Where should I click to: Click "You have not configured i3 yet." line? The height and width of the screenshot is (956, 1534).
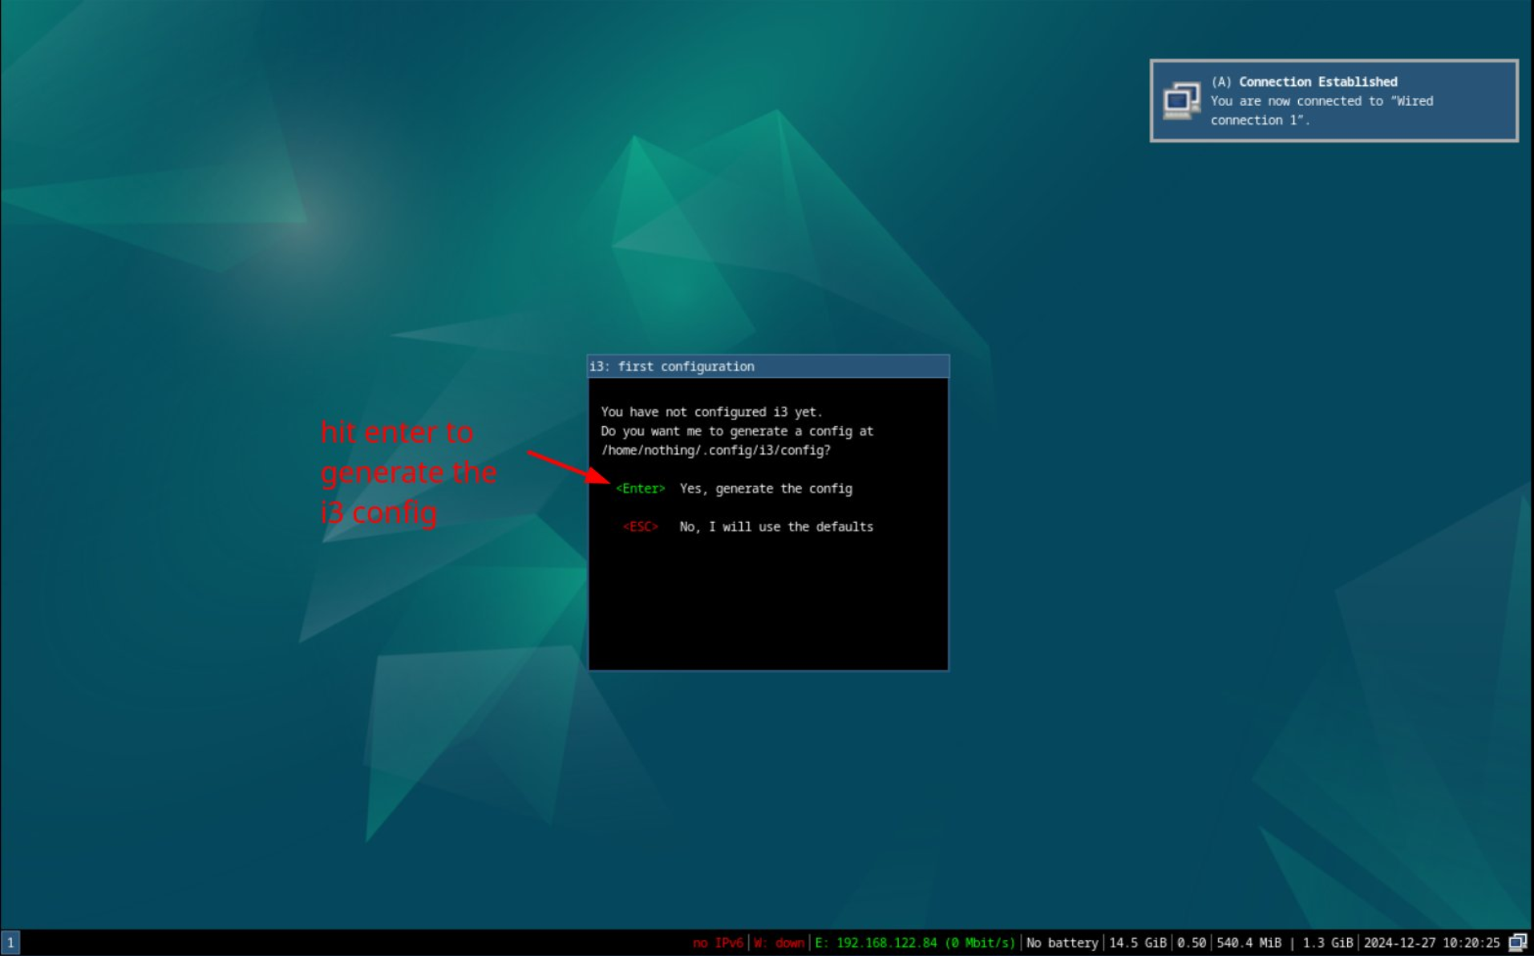(711, 412)
